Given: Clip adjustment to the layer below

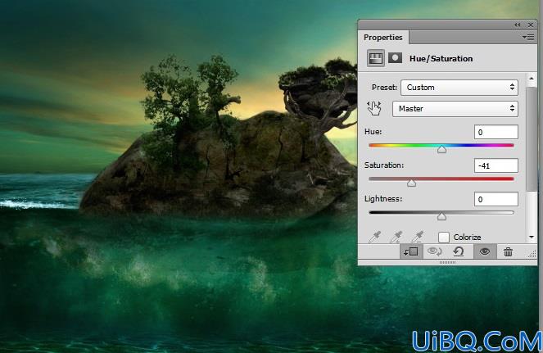Looking at the screenshot, I should click(411, 251).
